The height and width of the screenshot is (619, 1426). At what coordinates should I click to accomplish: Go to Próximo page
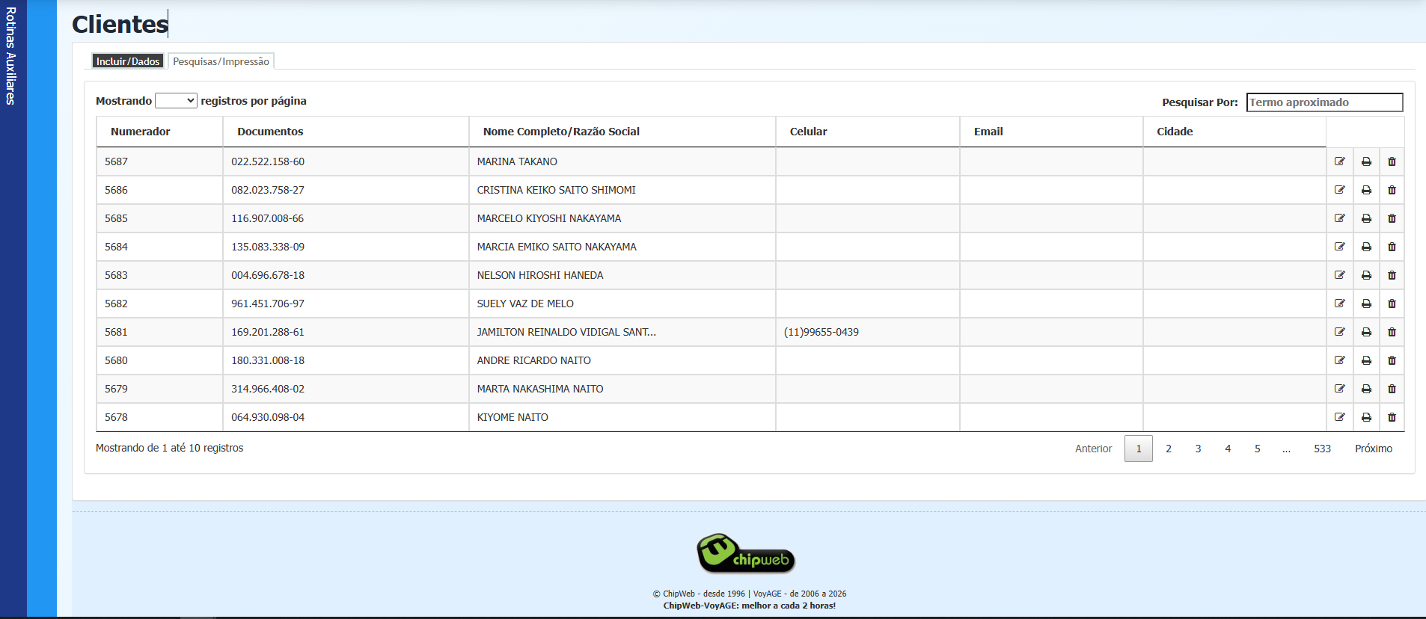1373,449
